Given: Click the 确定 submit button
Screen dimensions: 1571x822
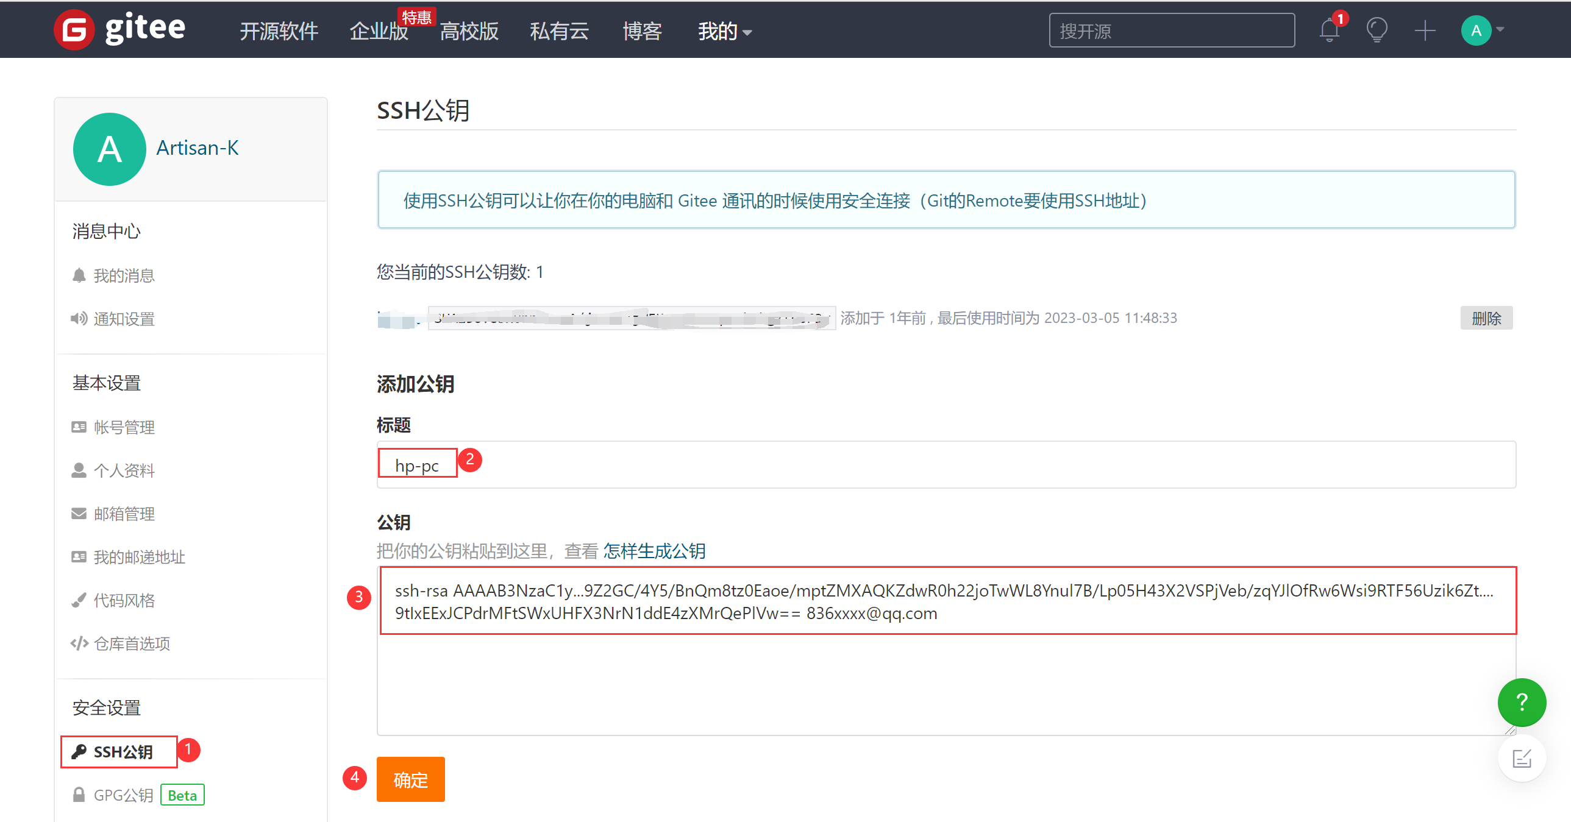Looking at the screenshot, I should (410, 779).
